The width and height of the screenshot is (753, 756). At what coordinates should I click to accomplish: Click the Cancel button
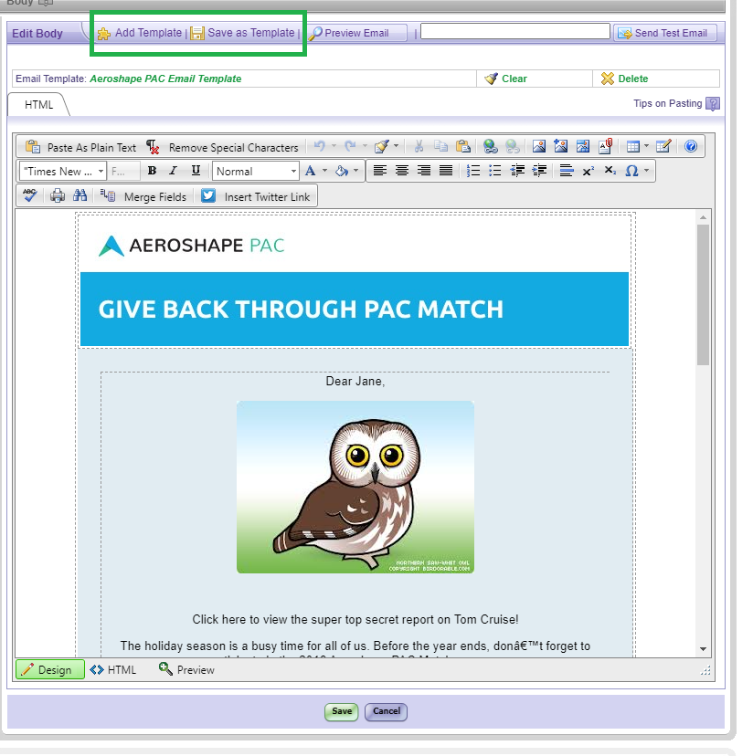[x=387, y=711]
